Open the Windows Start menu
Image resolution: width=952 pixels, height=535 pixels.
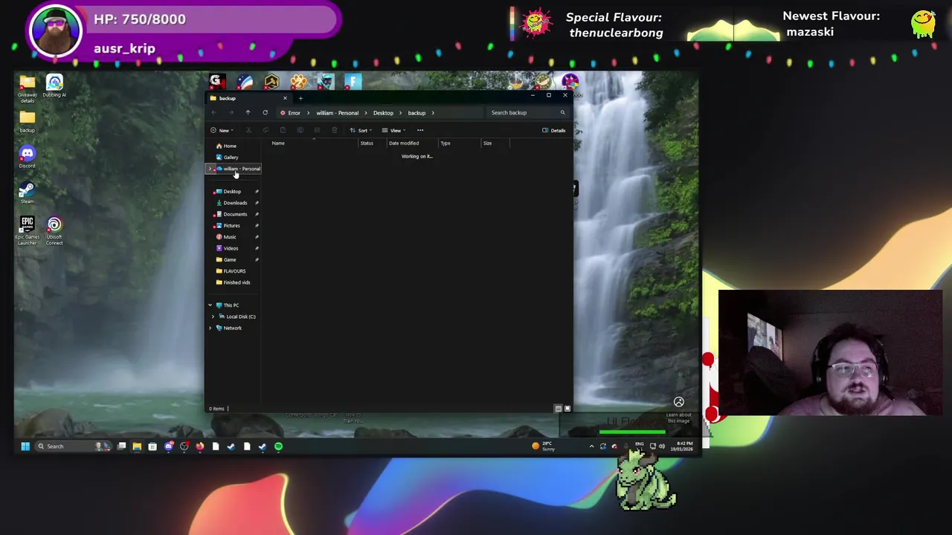(x=25, y=447)
